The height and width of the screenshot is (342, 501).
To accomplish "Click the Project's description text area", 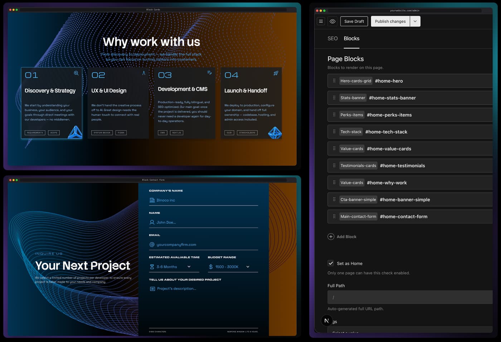I will tap(204, 306).
